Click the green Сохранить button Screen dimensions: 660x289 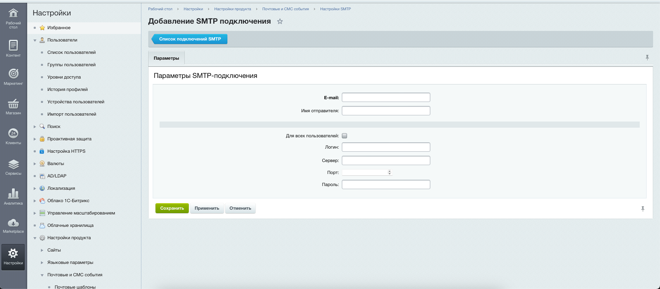172,208
